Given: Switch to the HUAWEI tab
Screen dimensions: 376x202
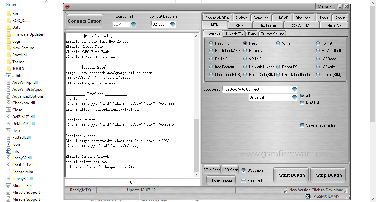Looking at the screenshot, I should [282, 18].
